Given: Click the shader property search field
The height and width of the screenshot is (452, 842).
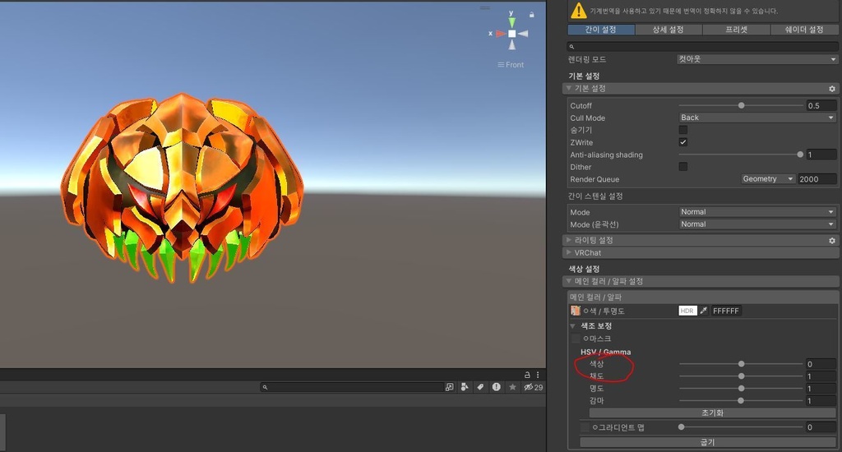Looking at the screenshot, I should [702, 47].
